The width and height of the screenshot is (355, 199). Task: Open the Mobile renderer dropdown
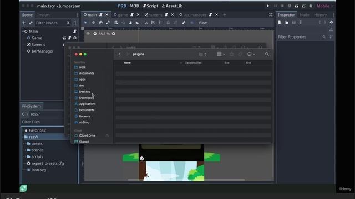325,6
